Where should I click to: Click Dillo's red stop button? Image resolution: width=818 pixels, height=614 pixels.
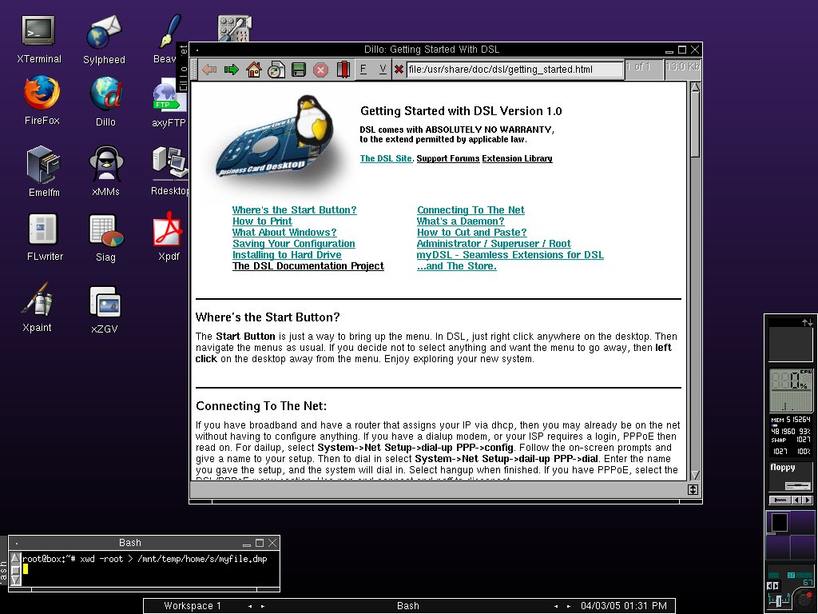321,70
